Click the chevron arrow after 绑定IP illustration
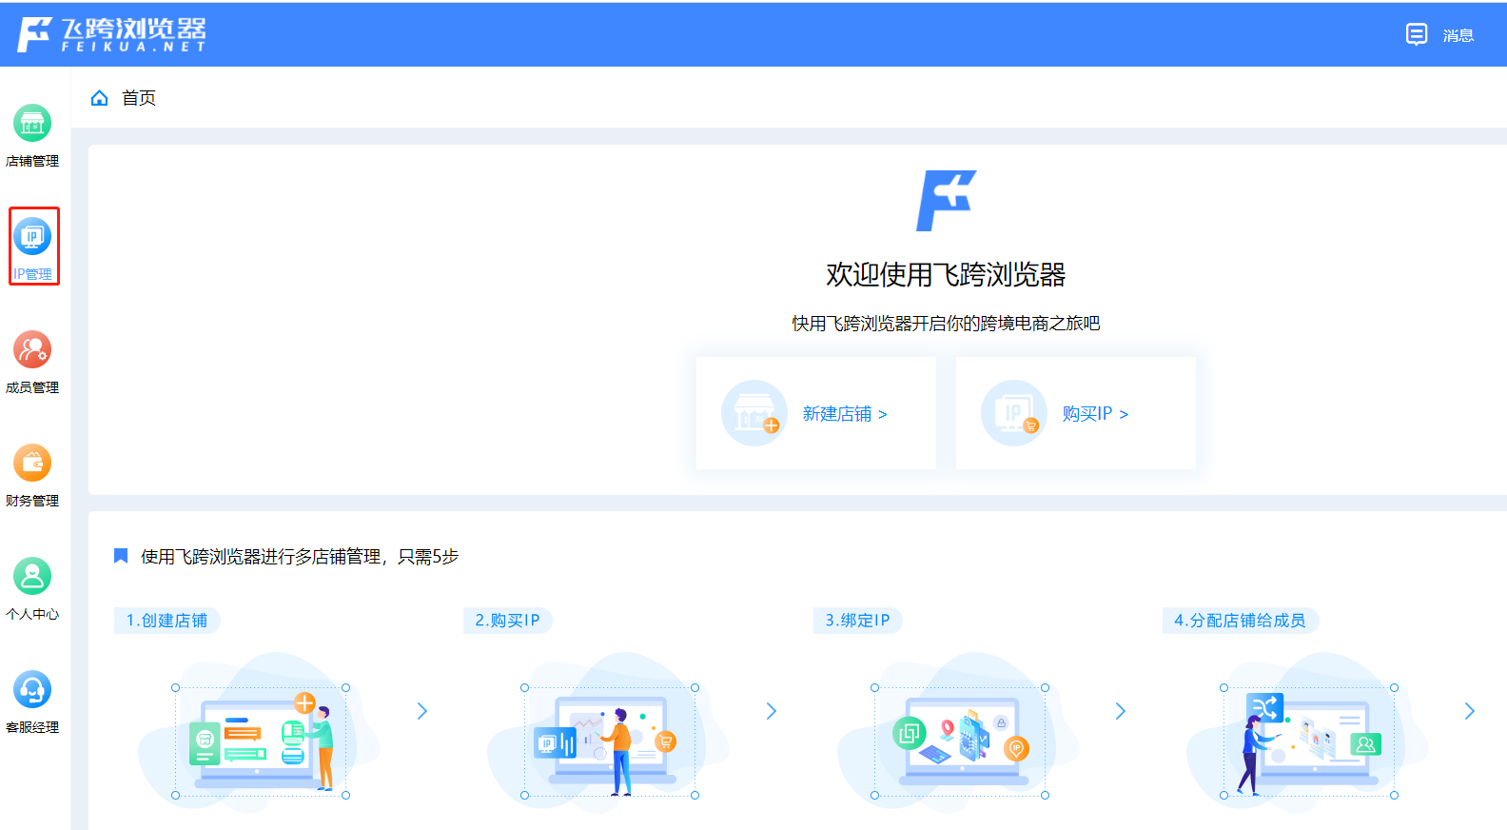Viewport: 1507px width, 830px height. click(x=1121, y=711)
